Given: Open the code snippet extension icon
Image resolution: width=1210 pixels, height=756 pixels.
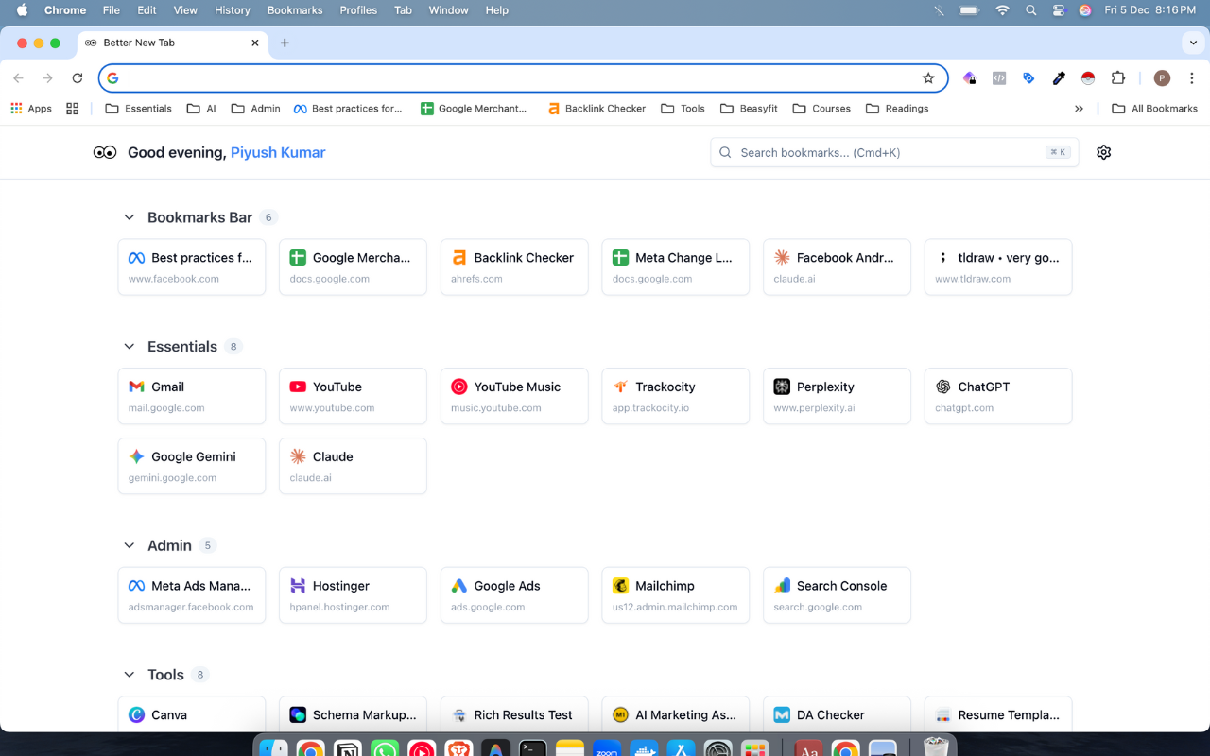Looking at the screenshot, I should (999, 77).
